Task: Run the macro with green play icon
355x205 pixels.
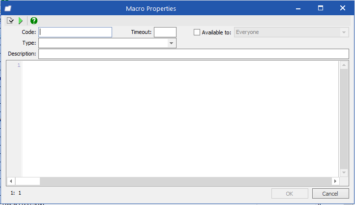Action: point(21,21)
